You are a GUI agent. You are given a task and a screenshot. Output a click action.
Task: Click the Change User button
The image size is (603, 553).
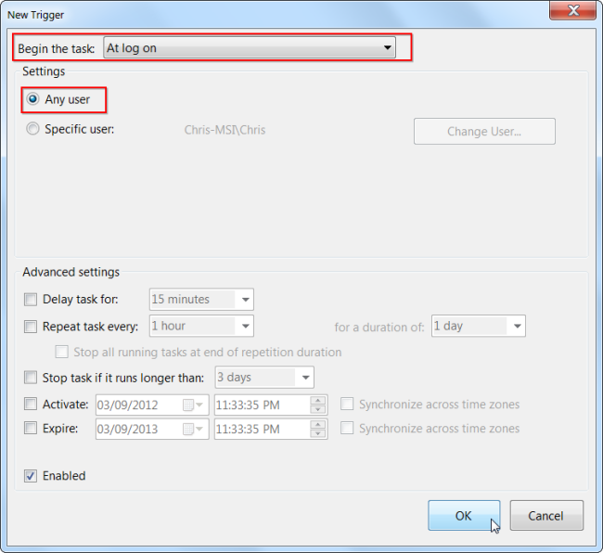(x=484, y=132)
